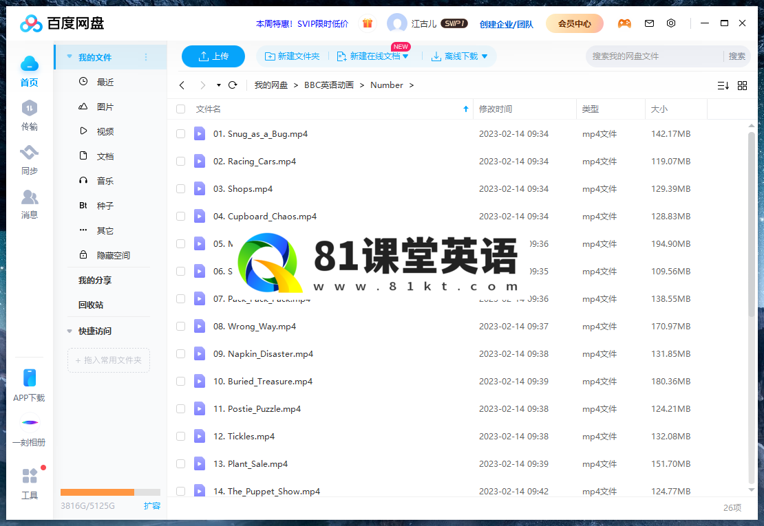This screenshot has height=526, width=764.
Task: Click the video icon of 08. Wrong_Way.mp4
Action: 200,326
